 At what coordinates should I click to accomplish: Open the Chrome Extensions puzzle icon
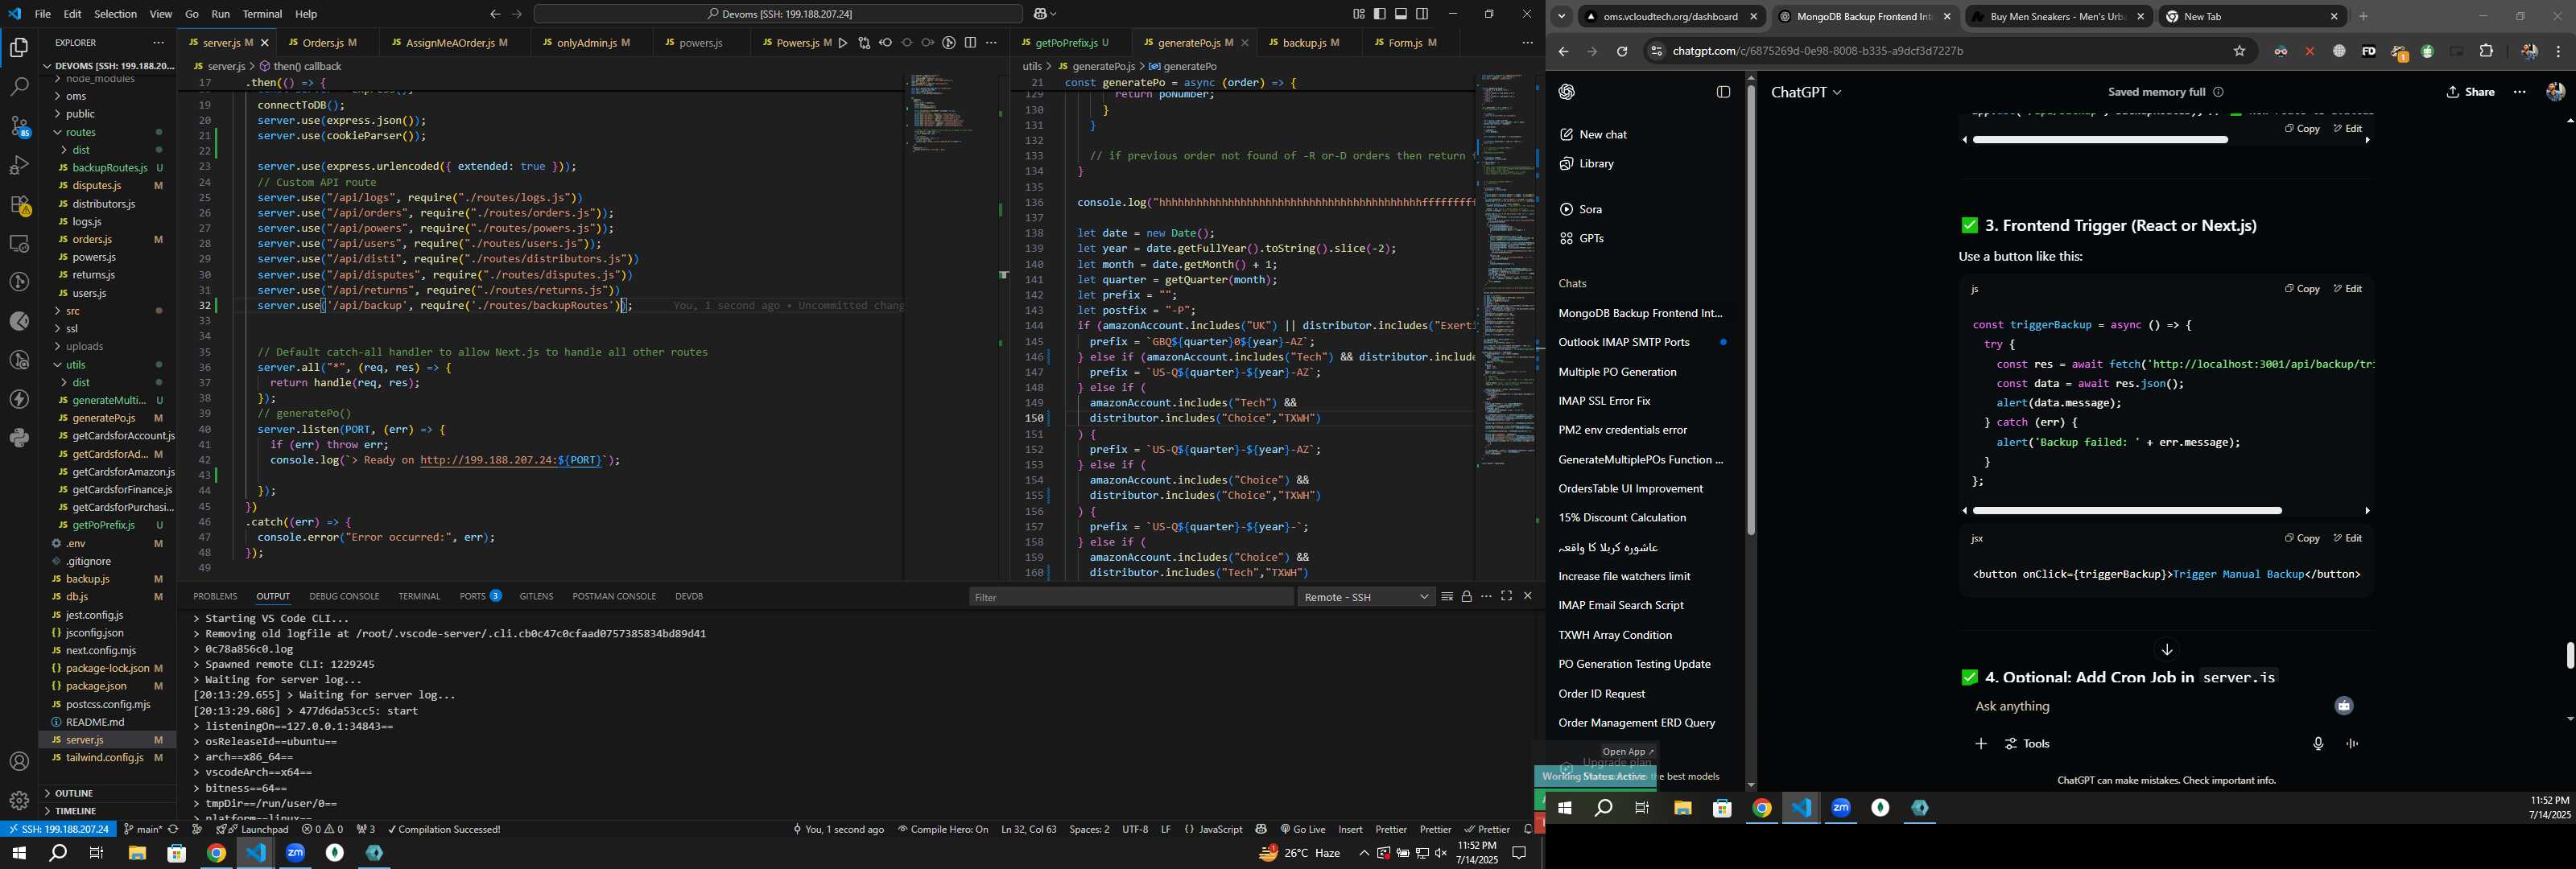coord(2486,51)
